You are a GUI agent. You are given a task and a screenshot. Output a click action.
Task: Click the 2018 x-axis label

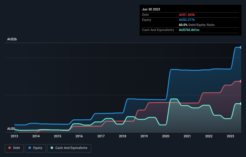pos(123,136)
